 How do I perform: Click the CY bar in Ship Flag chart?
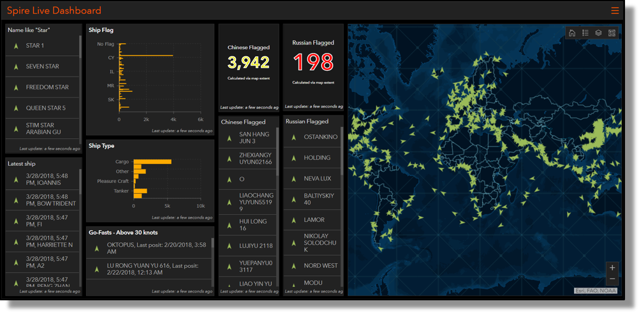(146, 56)
